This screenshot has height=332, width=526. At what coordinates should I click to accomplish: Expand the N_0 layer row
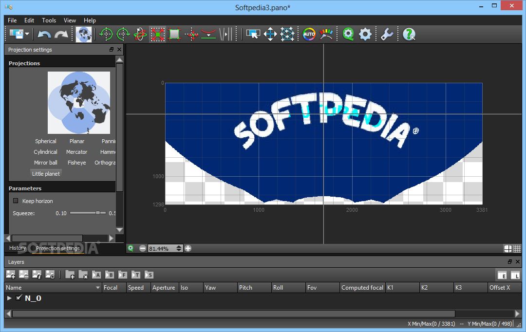pyautogui.click(x=9, y=298)
